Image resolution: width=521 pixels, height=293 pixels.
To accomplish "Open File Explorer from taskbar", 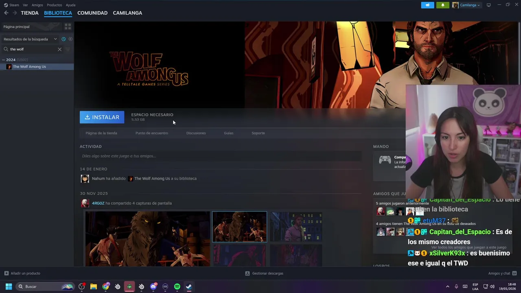I will point(94,286).
